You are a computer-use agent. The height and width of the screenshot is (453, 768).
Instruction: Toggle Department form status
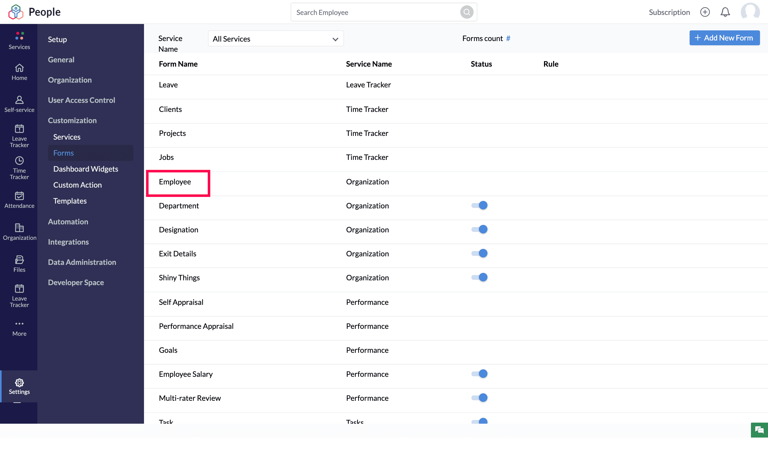pyautogui.click(x=479, y=205)
